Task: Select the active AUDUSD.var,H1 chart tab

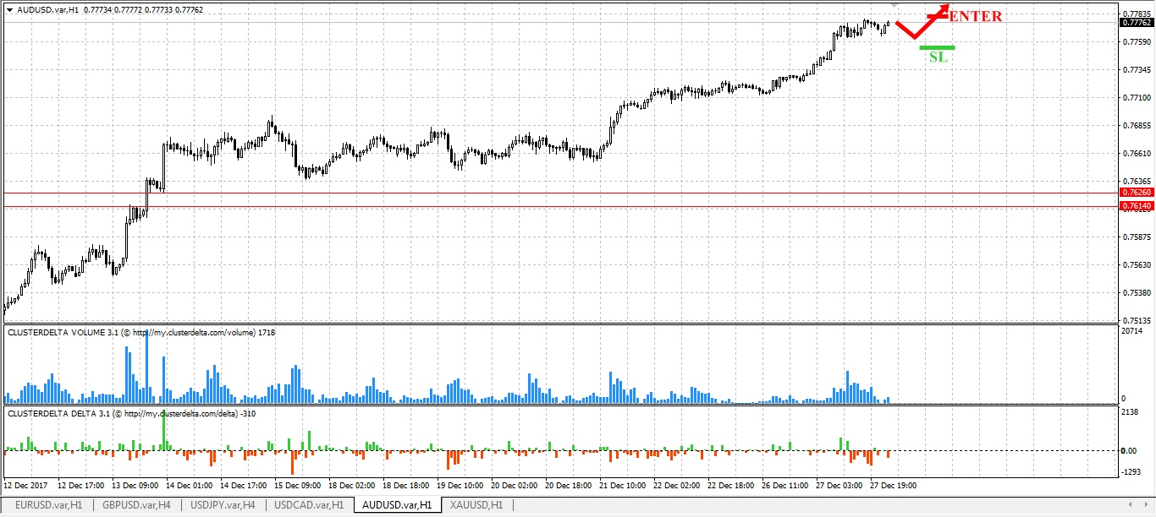Action: [397, 504]
